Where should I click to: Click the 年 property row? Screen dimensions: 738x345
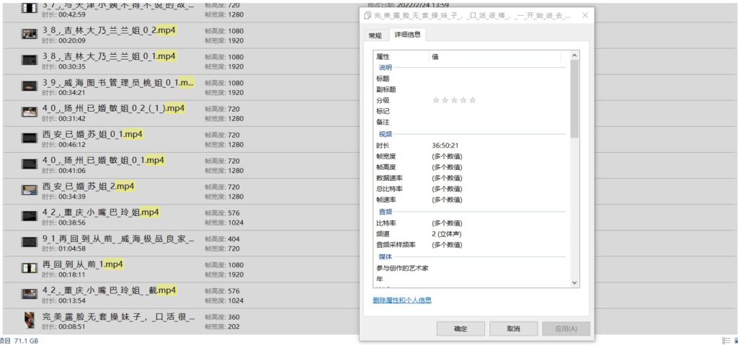[471, 279]
